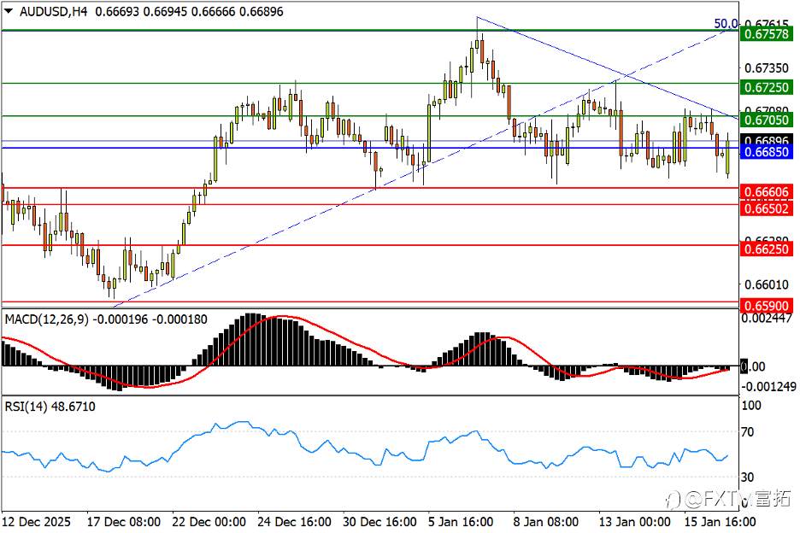Click the 5 Jan 16:00 time label
800x533 pixels.
click(x=462, y=522)
